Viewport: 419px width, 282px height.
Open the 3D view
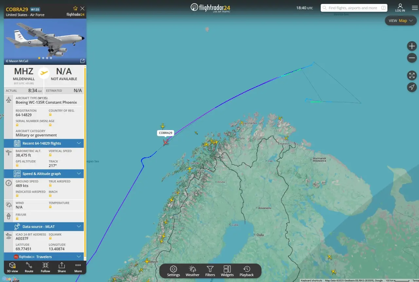(12, 267)
